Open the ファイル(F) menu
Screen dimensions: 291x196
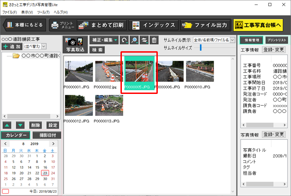click(x=10, y=12)
